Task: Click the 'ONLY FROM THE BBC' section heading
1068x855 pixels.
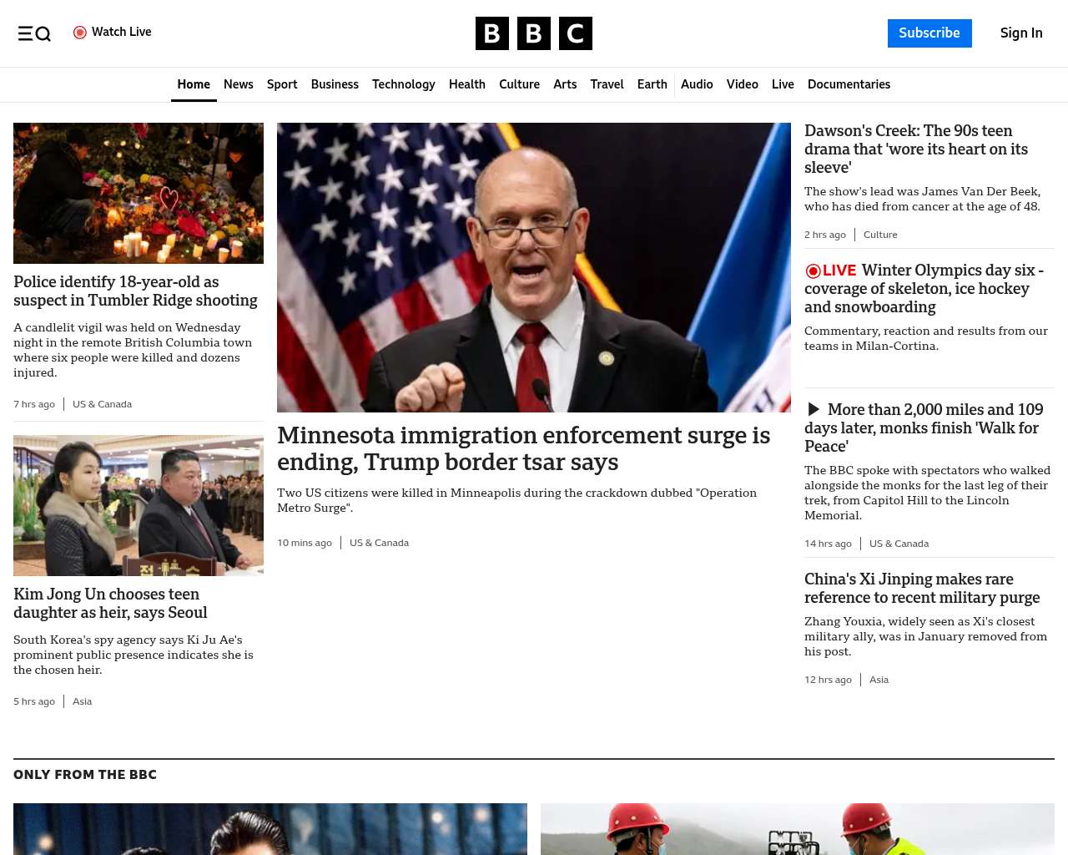Action: [85, 775]
